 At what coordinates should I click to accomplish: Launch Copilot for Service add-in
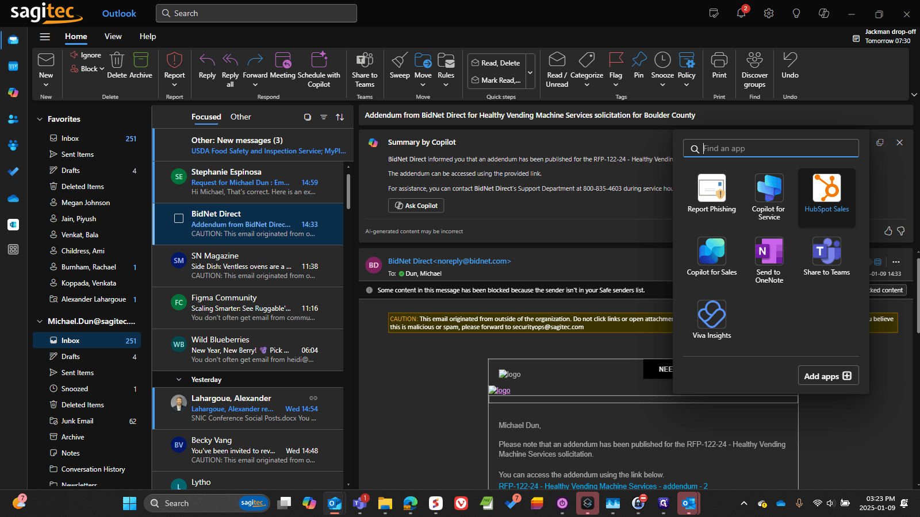tap(769, 197)
